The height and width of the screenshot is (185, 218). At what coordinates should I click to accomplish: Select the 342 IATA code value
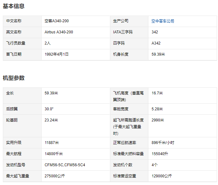click(x=154, y=32)
